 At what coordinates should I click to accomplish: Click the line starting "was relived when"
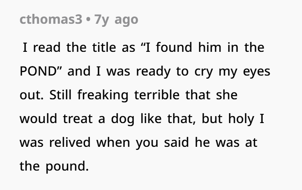point(138,142)
